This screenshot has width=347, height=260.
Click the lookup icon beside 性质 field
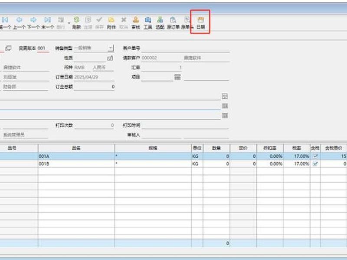click(110, 58)
